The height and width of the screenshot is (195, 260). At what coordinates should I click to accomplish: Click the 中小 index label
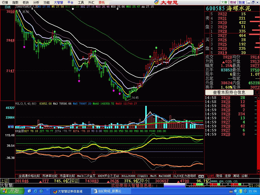(x=144, y=181)
